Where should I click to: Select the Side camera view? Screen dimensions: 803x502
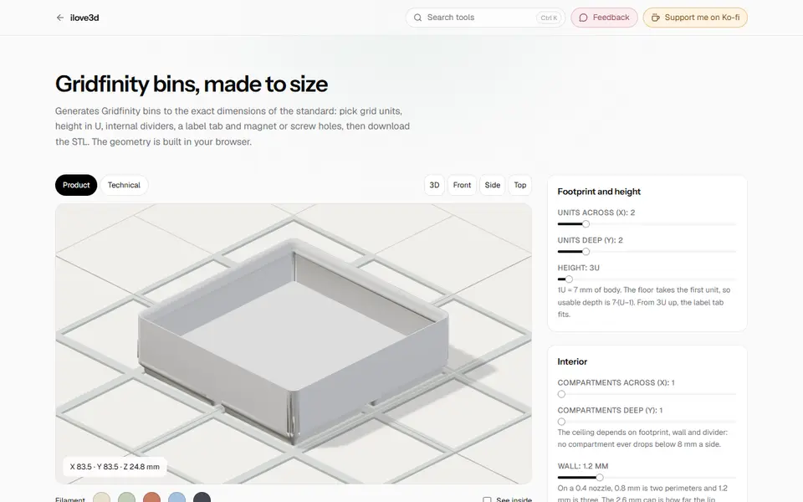click(x=493, y=185)
